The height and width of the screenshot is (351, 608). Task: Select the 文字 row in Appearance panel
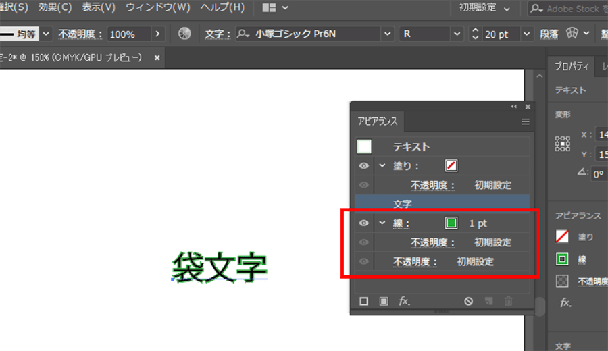(442, 204)
